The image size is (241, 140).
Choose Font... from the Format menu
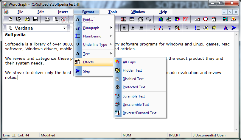(x=94, y=20)
